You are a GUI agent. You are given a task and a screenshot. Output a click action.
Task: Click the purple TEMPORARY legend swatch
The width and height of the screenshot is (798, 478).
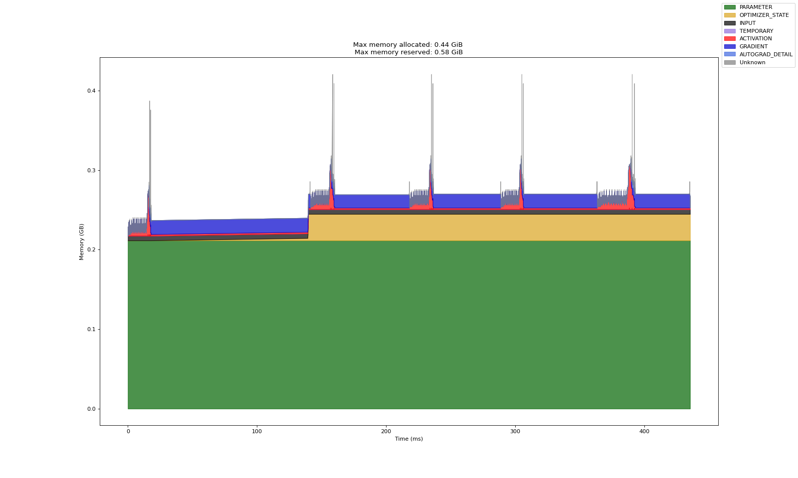click(x=730, y=31)
